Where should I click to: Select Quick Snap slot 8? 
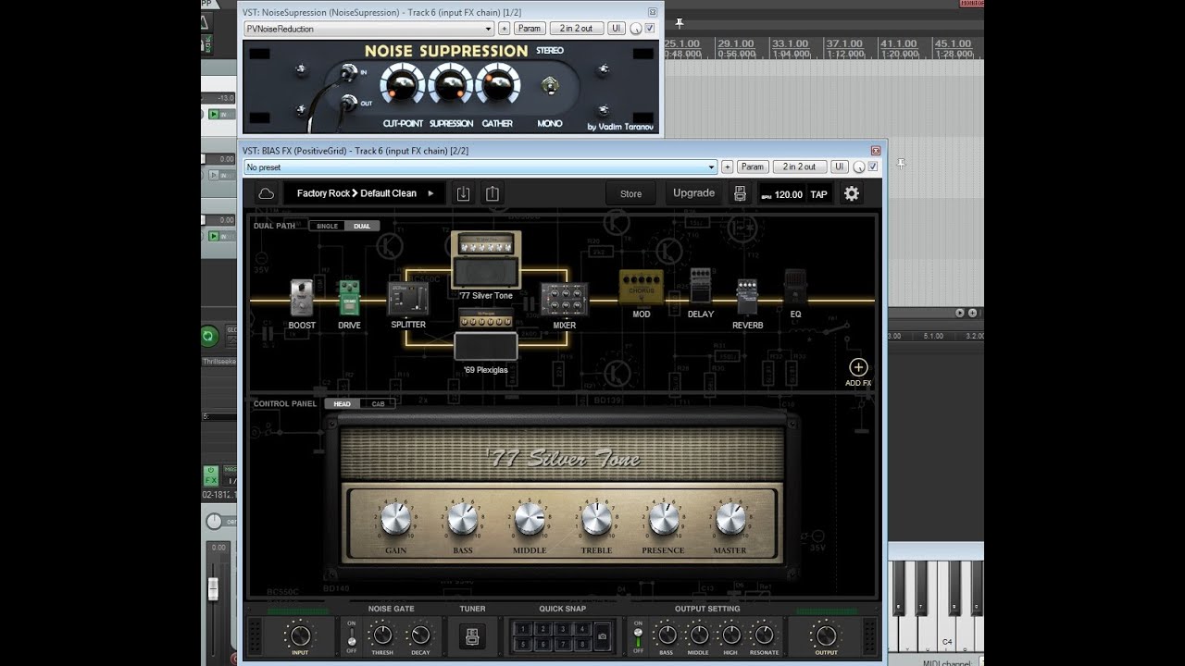581,643
